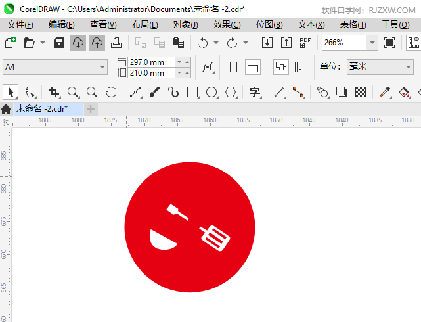Select the Artistic media brush tool
Screen dimensions: 421x322
154,93
